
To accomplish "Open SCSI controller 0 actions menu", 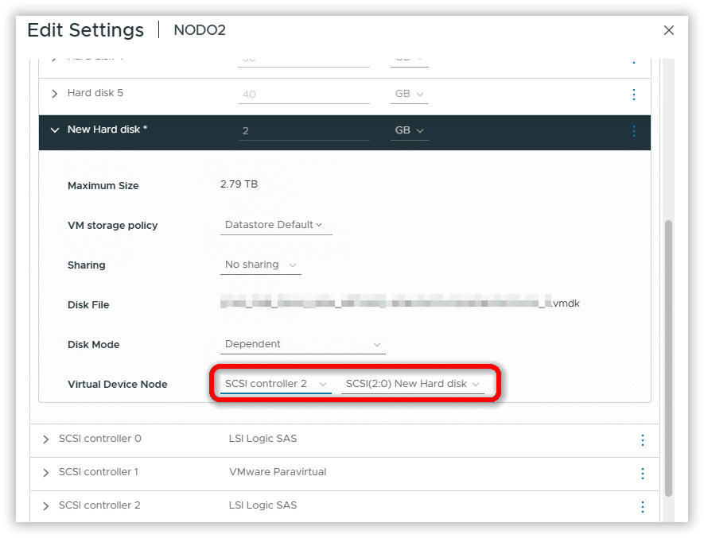I will pyautogui.click(x=642, y=439).
